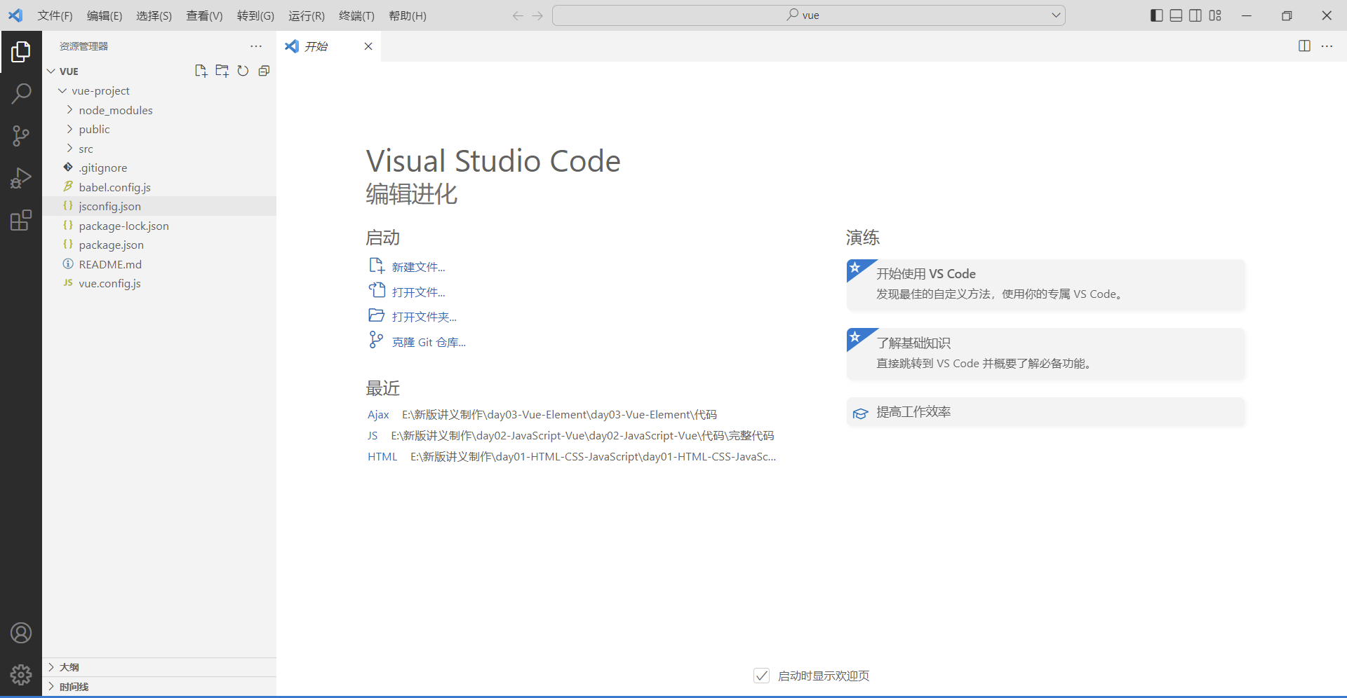The image size is (1347, 698).
Task: Open the 选择(S) menu
Action: click(154, 15)
